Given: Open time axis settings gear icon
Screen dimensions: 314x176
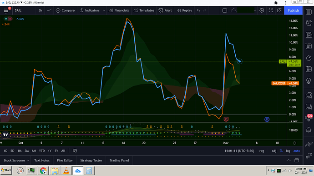Looking at the screenshot, I should click(295, 143).
